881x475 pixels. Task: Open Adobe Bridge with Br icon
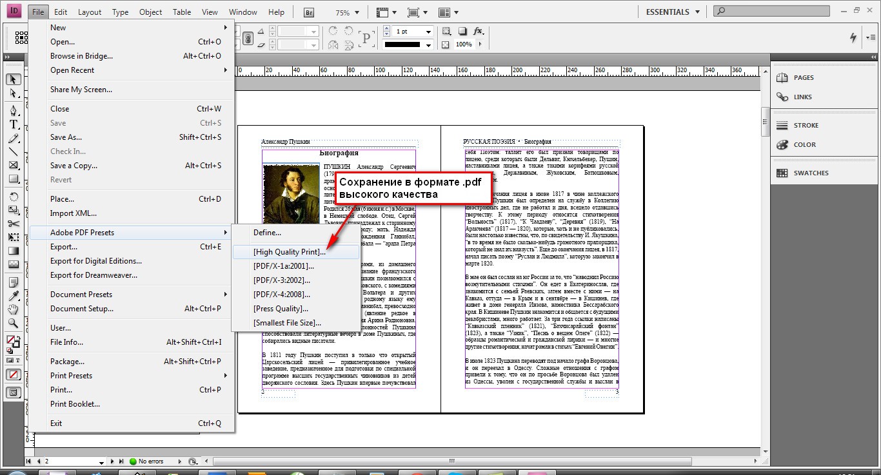click(308, 12)
